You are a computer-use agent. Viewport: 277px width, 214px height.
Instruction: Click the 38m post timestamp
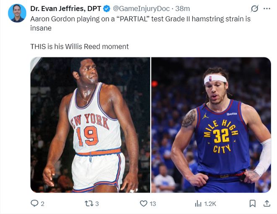(x=183, y=8)
